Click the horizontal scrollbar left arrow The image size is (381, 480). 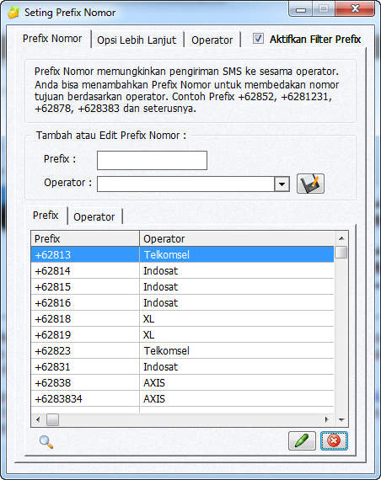click(x=38, y=419)
